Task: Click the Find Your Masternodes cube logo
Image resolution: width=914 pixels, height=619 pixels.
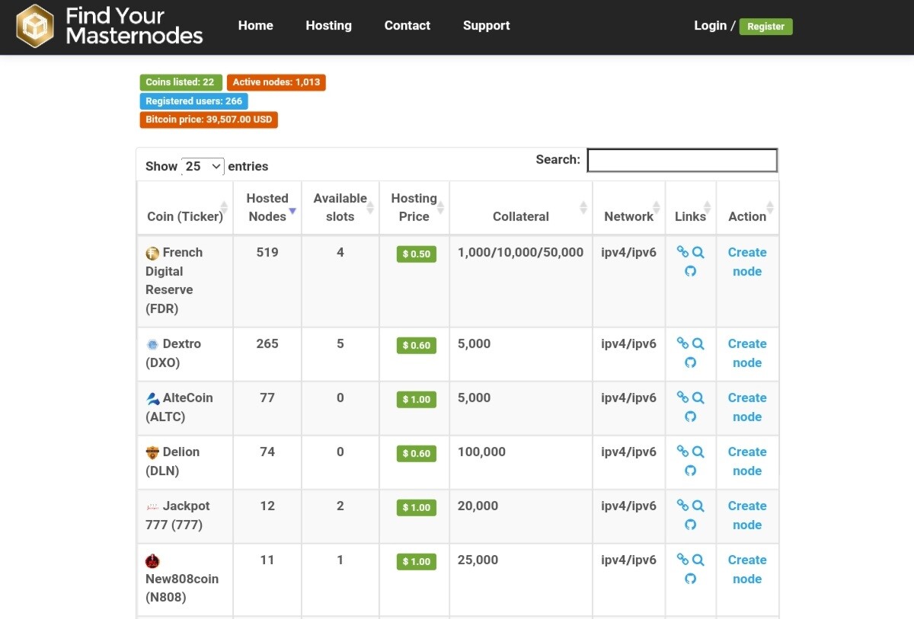Action: point(35,26)
